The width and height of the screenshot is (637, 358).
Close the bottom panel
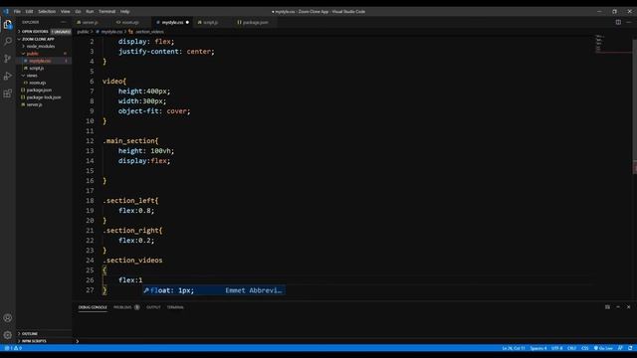[x=628, y=307]
